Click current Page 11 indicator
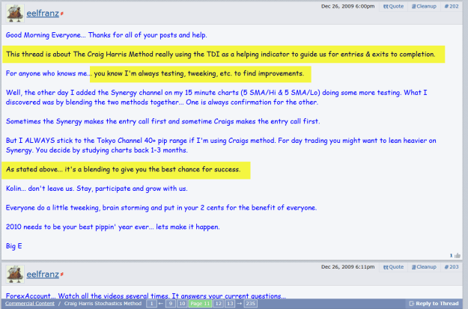The width and height of the screenshot is (468, 309). pyautogui.click(x=200, y=304)
